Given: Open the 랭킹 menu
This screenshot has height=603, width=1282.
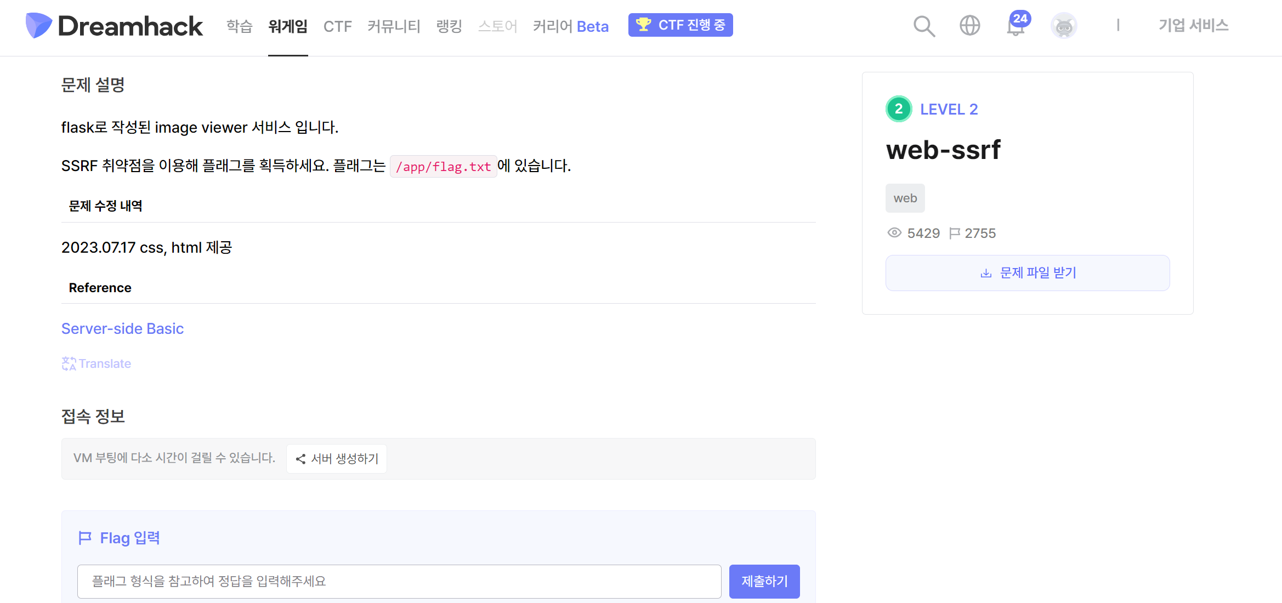Looking at the screenshot, I should point(449,26).
